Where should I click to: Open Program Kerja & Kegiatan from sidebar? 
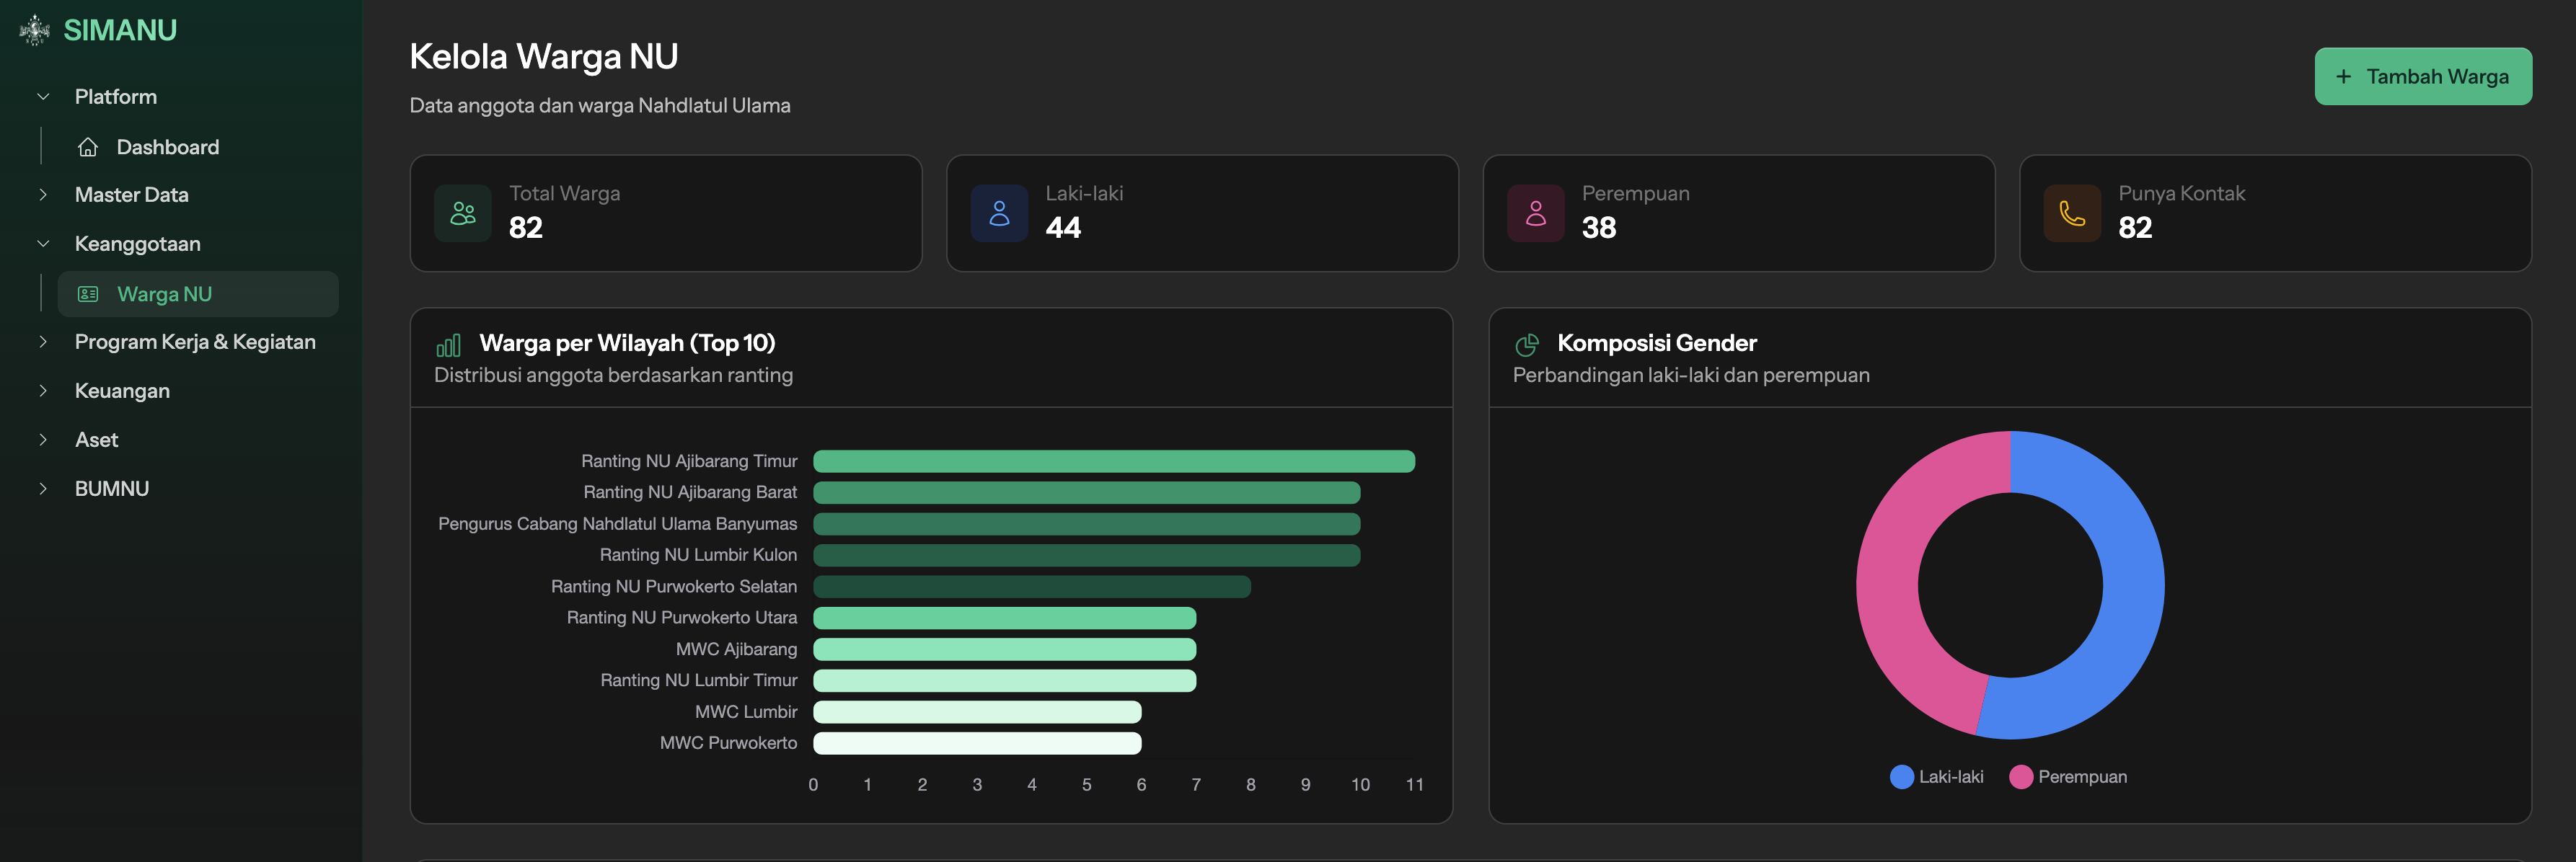[x=195, y=341]
